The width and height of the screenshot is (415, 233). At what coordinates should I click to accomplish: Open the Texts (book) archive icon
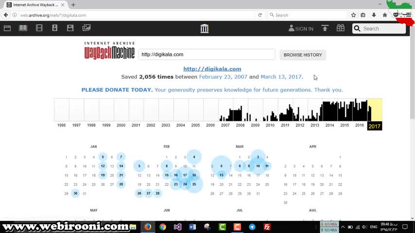[x=23, y=28]
